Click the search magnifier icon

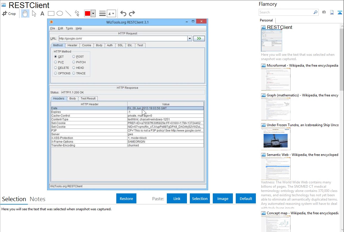pyautogui.click(x=315, y=12)
